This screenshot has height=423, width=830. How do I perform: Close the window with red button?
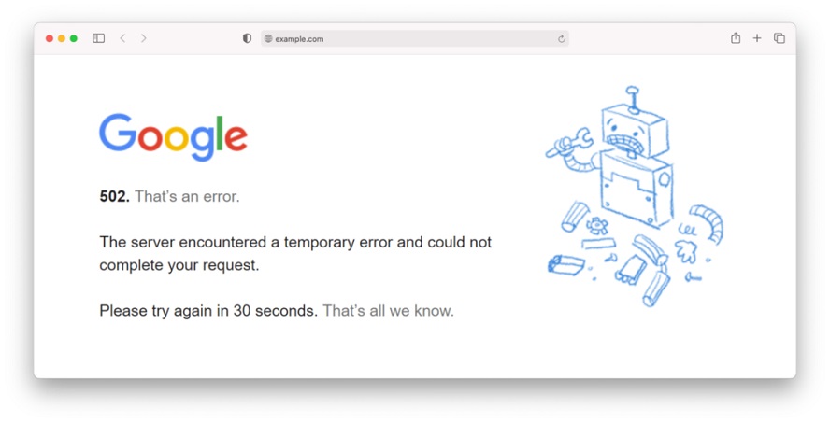click(x=50, y=38)
